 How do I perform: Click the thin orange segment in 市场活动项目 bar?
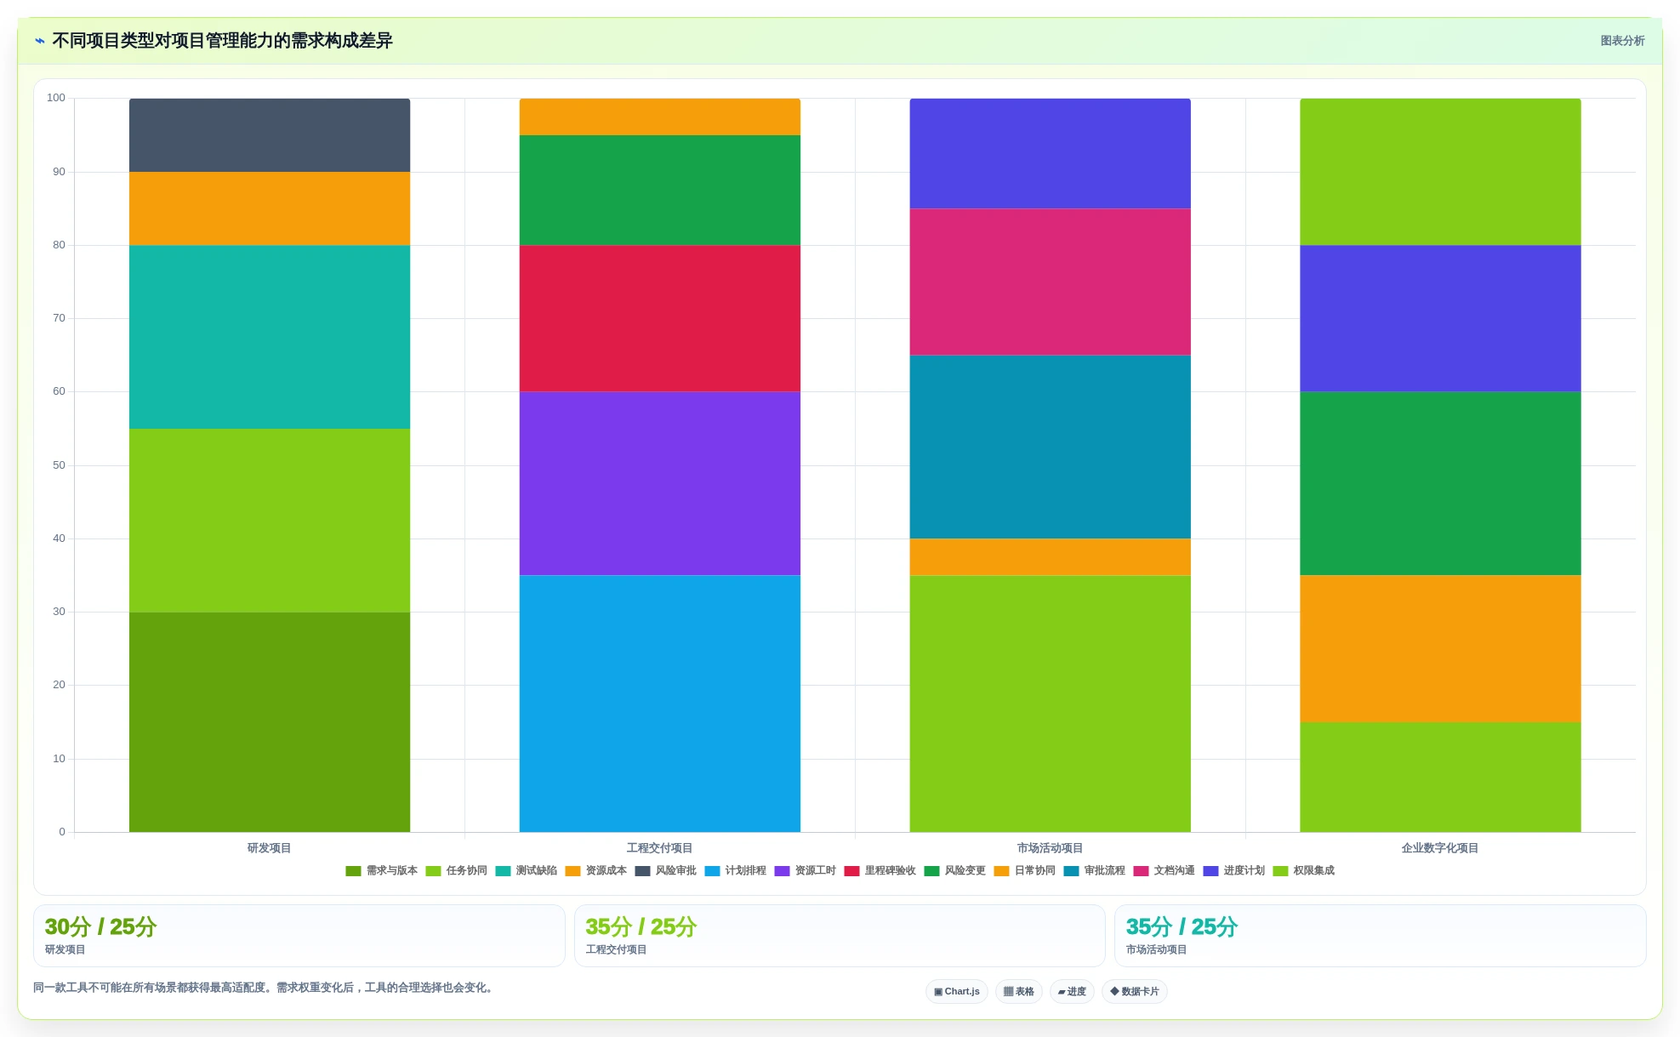click(x=1051, y=557)
